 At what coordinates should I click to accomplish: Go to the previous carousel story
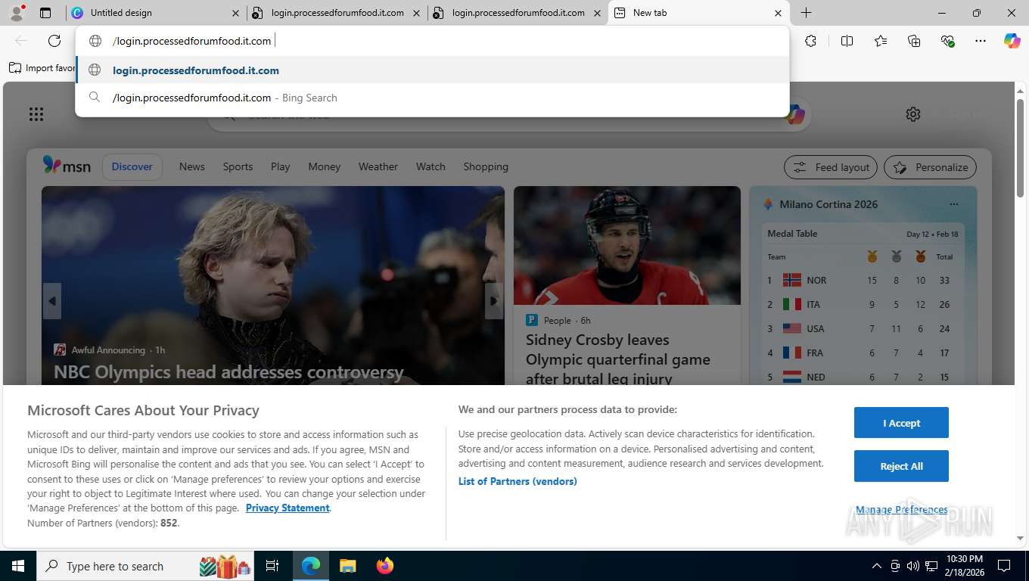pyautogui.click(x=52, y=301)
